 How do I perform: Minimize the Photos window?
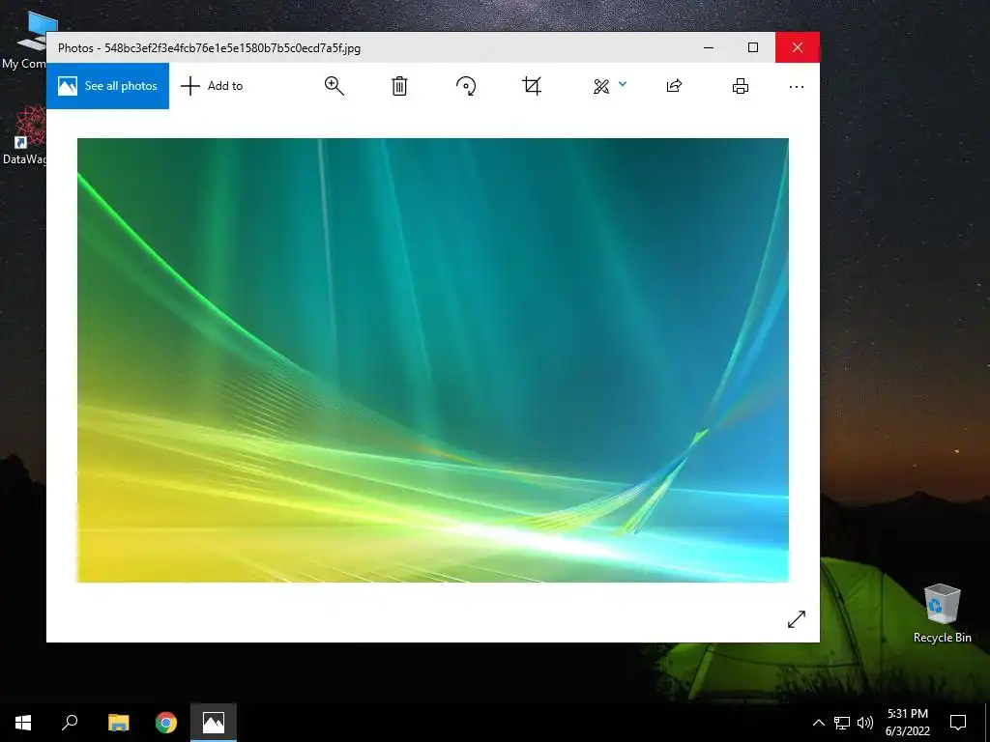709,47
